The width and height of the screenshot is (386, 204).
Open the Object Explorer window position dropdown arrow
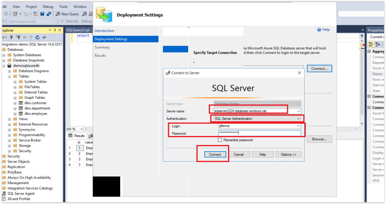point(50,30)
